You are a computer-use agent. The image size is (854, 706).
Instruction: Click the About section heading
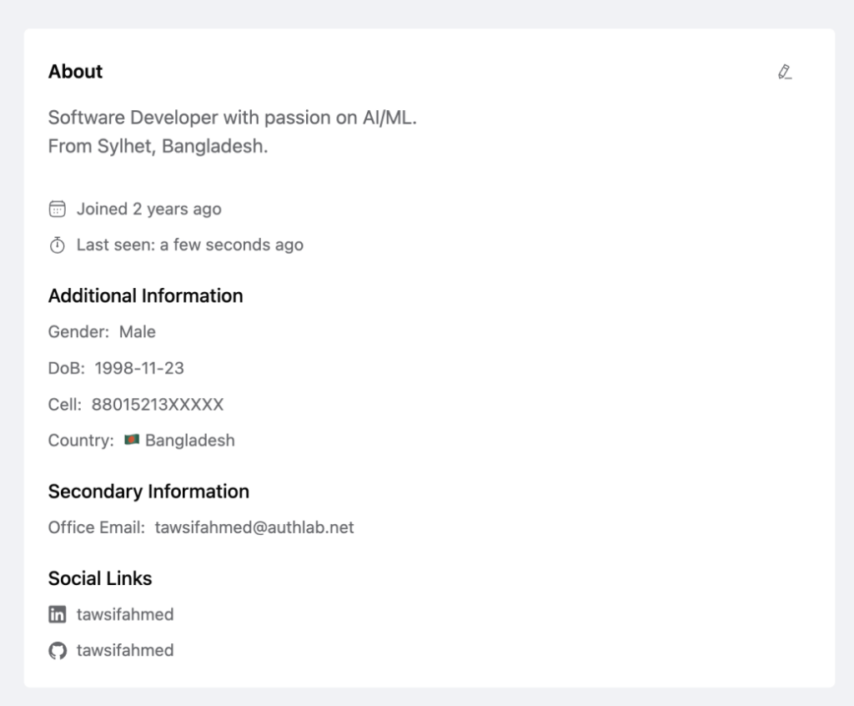(75, 72)
